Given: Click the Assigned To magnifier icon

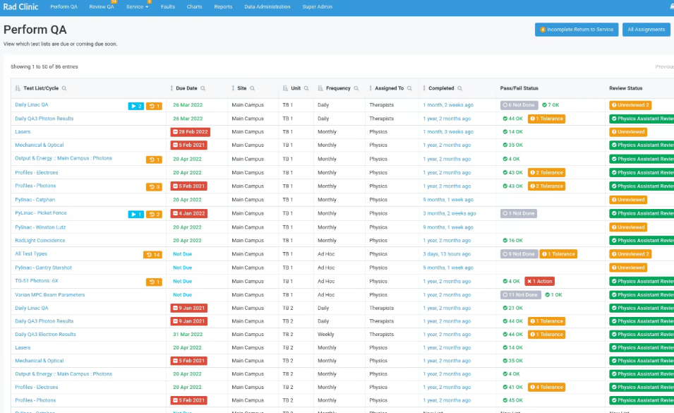Looking at the screenshot, I should (x=409, y=88).
